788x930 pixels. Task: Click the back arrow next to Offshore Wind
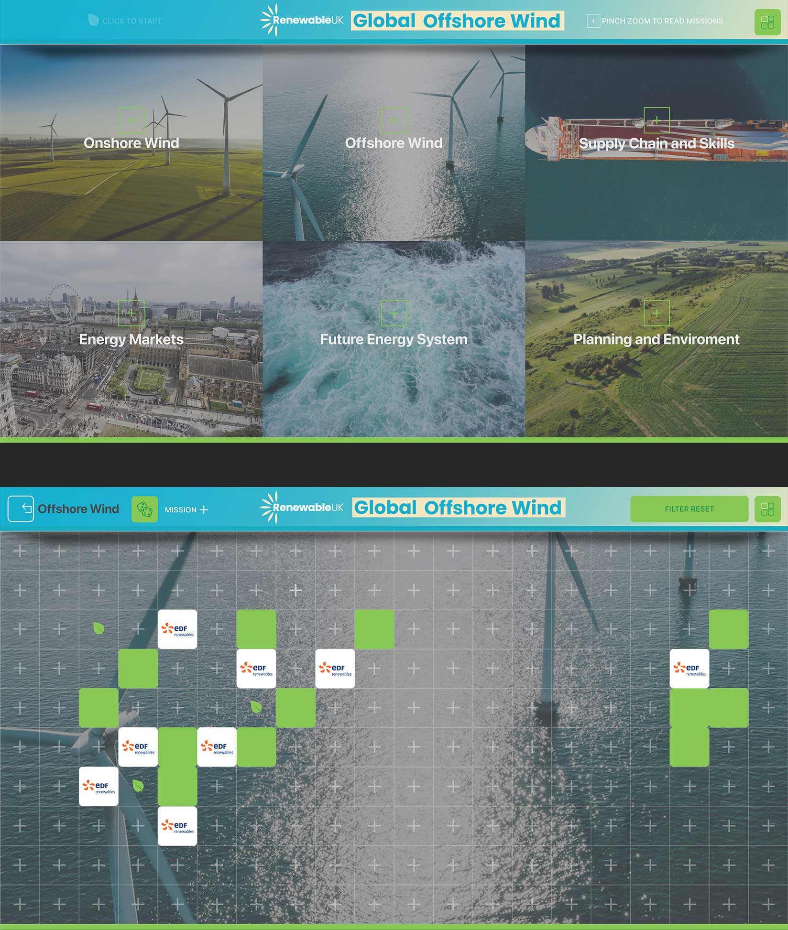pyautogui.click(x=21, y=508)
